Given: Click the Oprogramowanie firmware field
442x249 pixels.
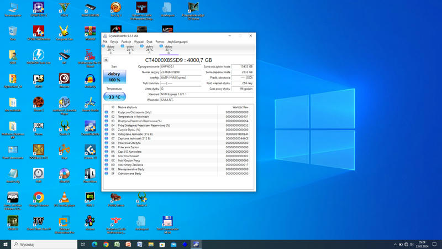Looking at the screenshot, I should [x=181, y=66].
